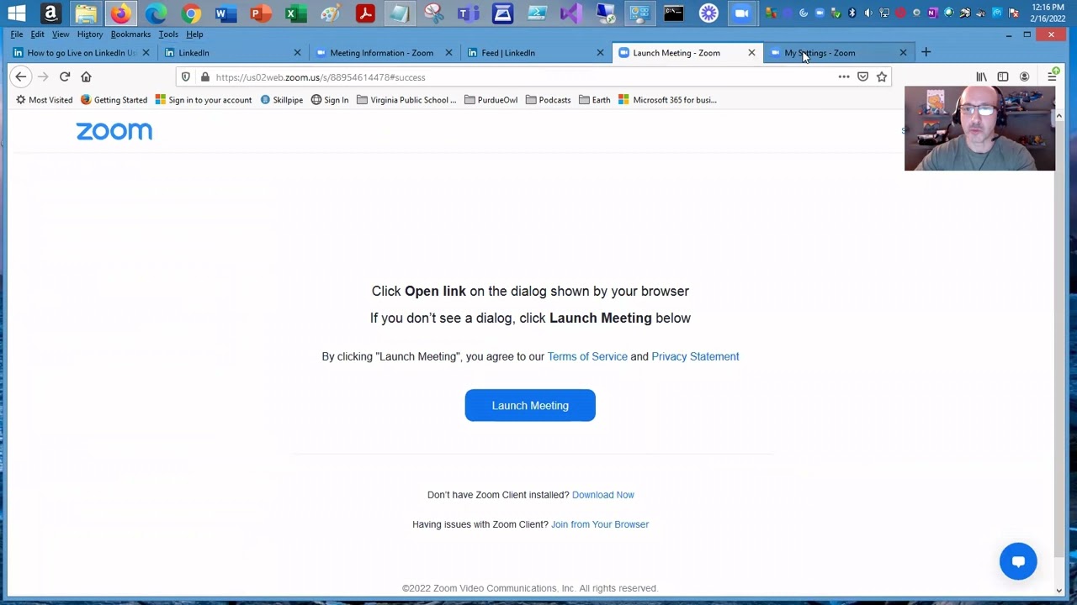This screenshot has width=1077, height=605.
Task: Click the Download Now link
Action: click(603, 495)
